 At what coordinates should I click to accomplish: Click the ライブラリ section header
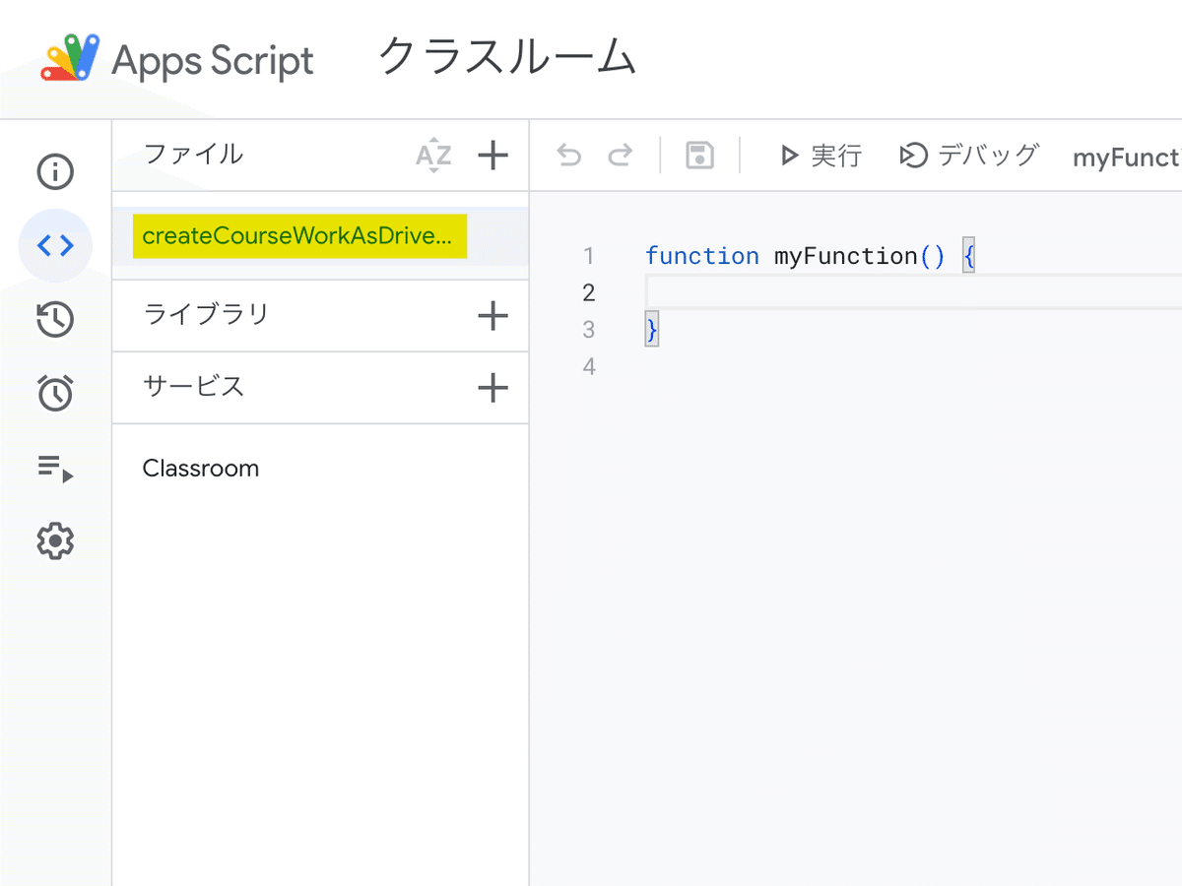206,315
